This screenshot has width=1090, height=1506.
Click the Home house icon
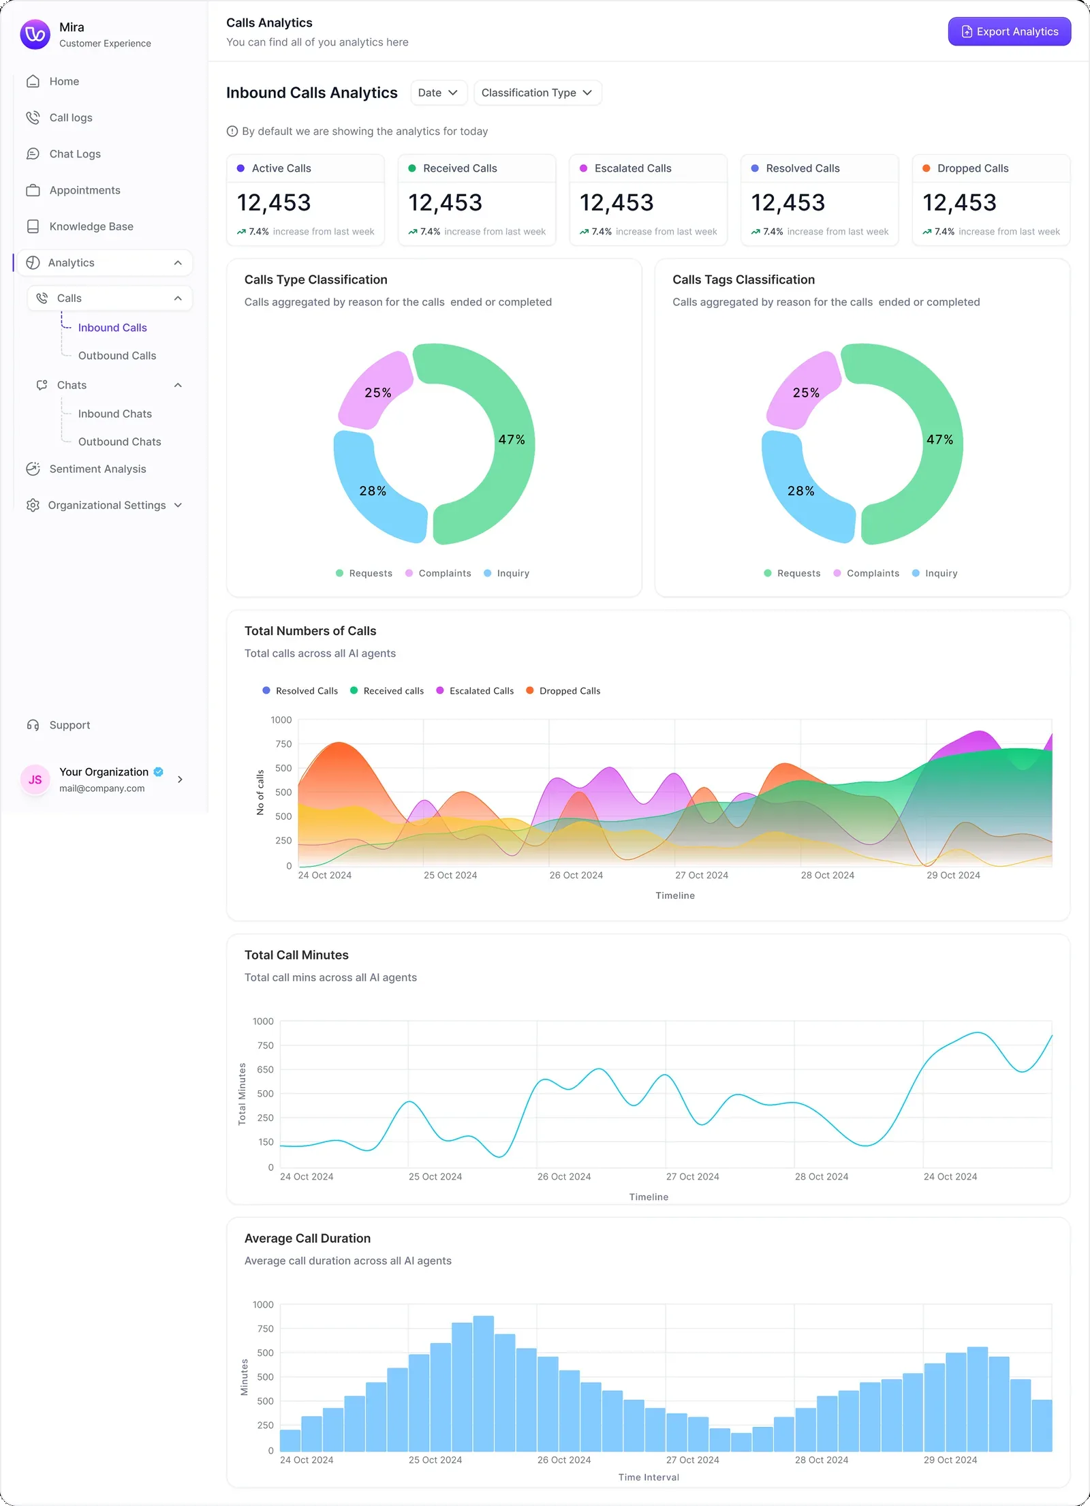coord(33,82)
